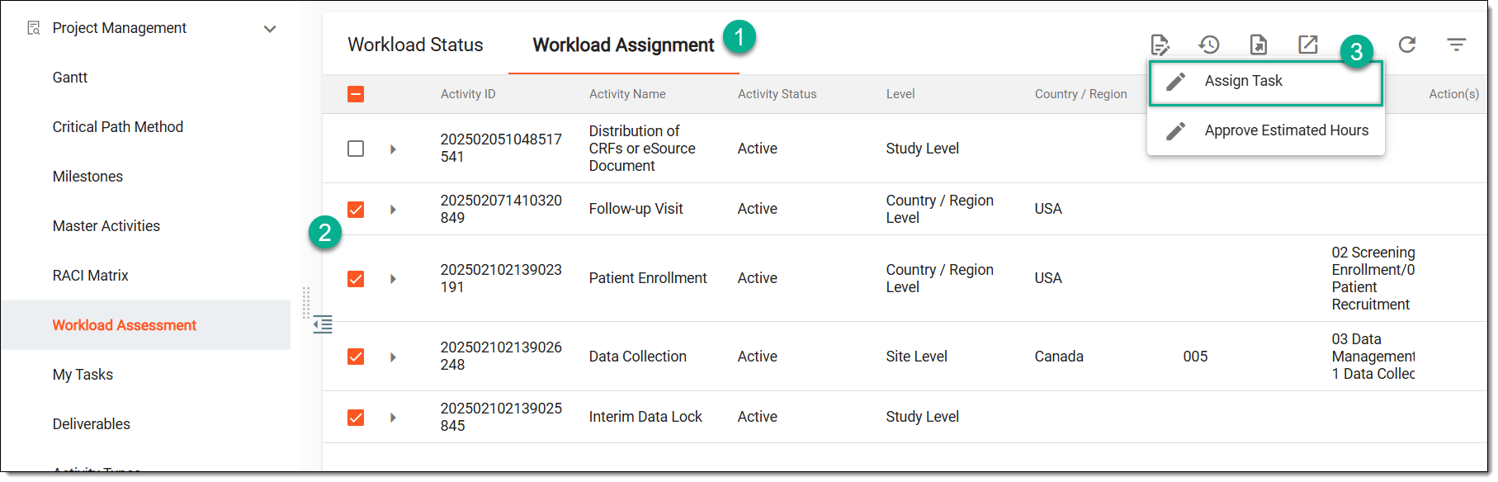Uncheck the Patient Enrollment row checkbox
This screenshot has width=1498, height=482.
point(356,279)
